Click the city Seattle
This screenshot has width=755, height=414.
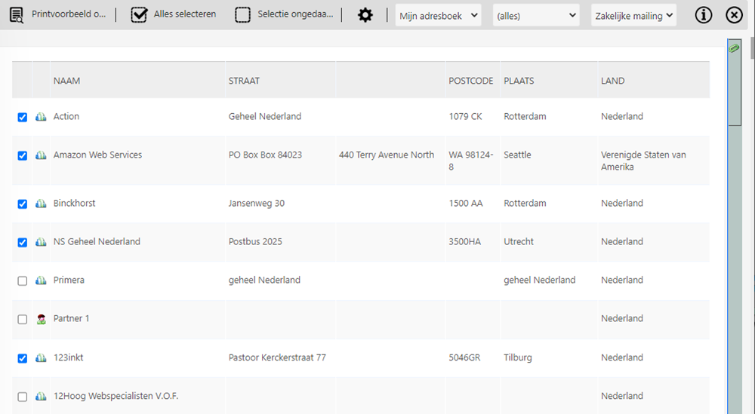(518, 155)
